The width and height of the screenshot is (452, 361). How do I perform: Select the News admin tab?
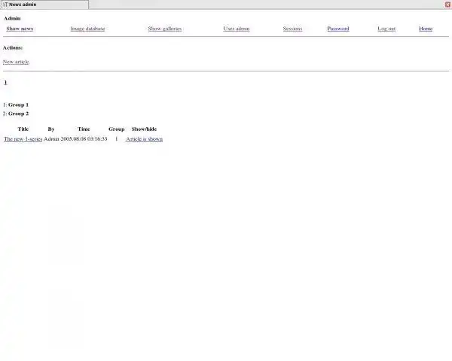(x=44, y=5)
